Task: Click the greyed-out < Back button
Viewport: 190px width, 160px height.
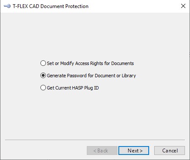Action: click(x=102, y=150)
